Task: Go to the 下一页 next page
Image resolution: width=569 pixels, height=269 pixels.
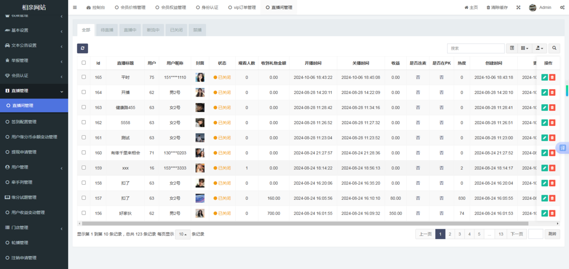Action: (x=517, y=234)
